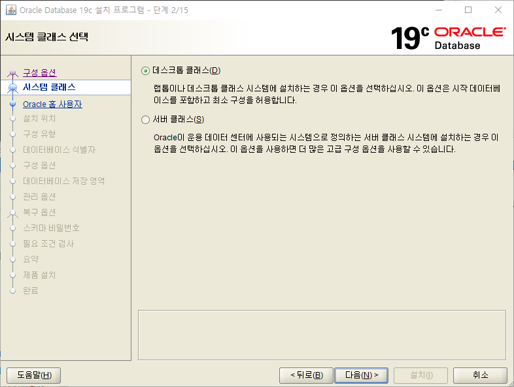Click the Oracle 홈 사용자 step dot icon
The image size is (514, 387).
[13, 104]
